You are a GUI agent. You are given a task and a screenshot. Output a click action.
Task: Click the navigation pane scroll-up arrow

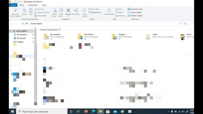click(36, 28)
